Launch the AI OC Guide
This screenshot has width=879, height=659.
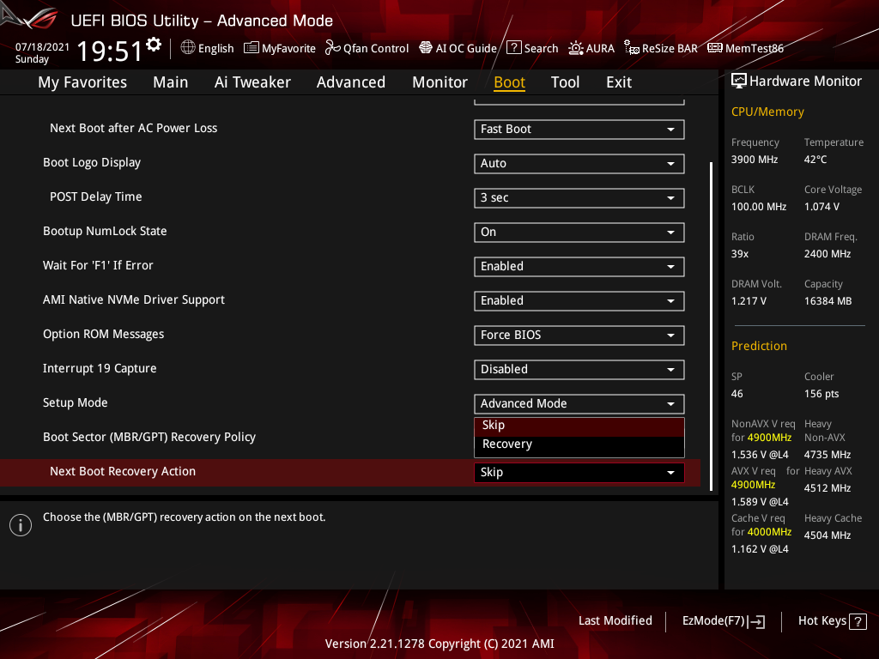(x=458, y=48)
